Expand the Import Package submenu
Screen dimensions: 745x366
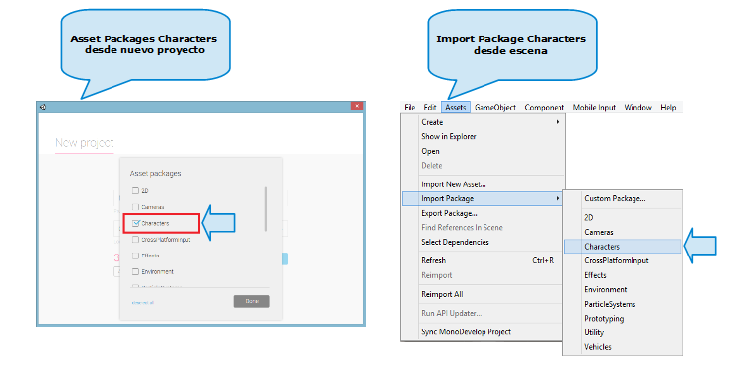(484, 198)
